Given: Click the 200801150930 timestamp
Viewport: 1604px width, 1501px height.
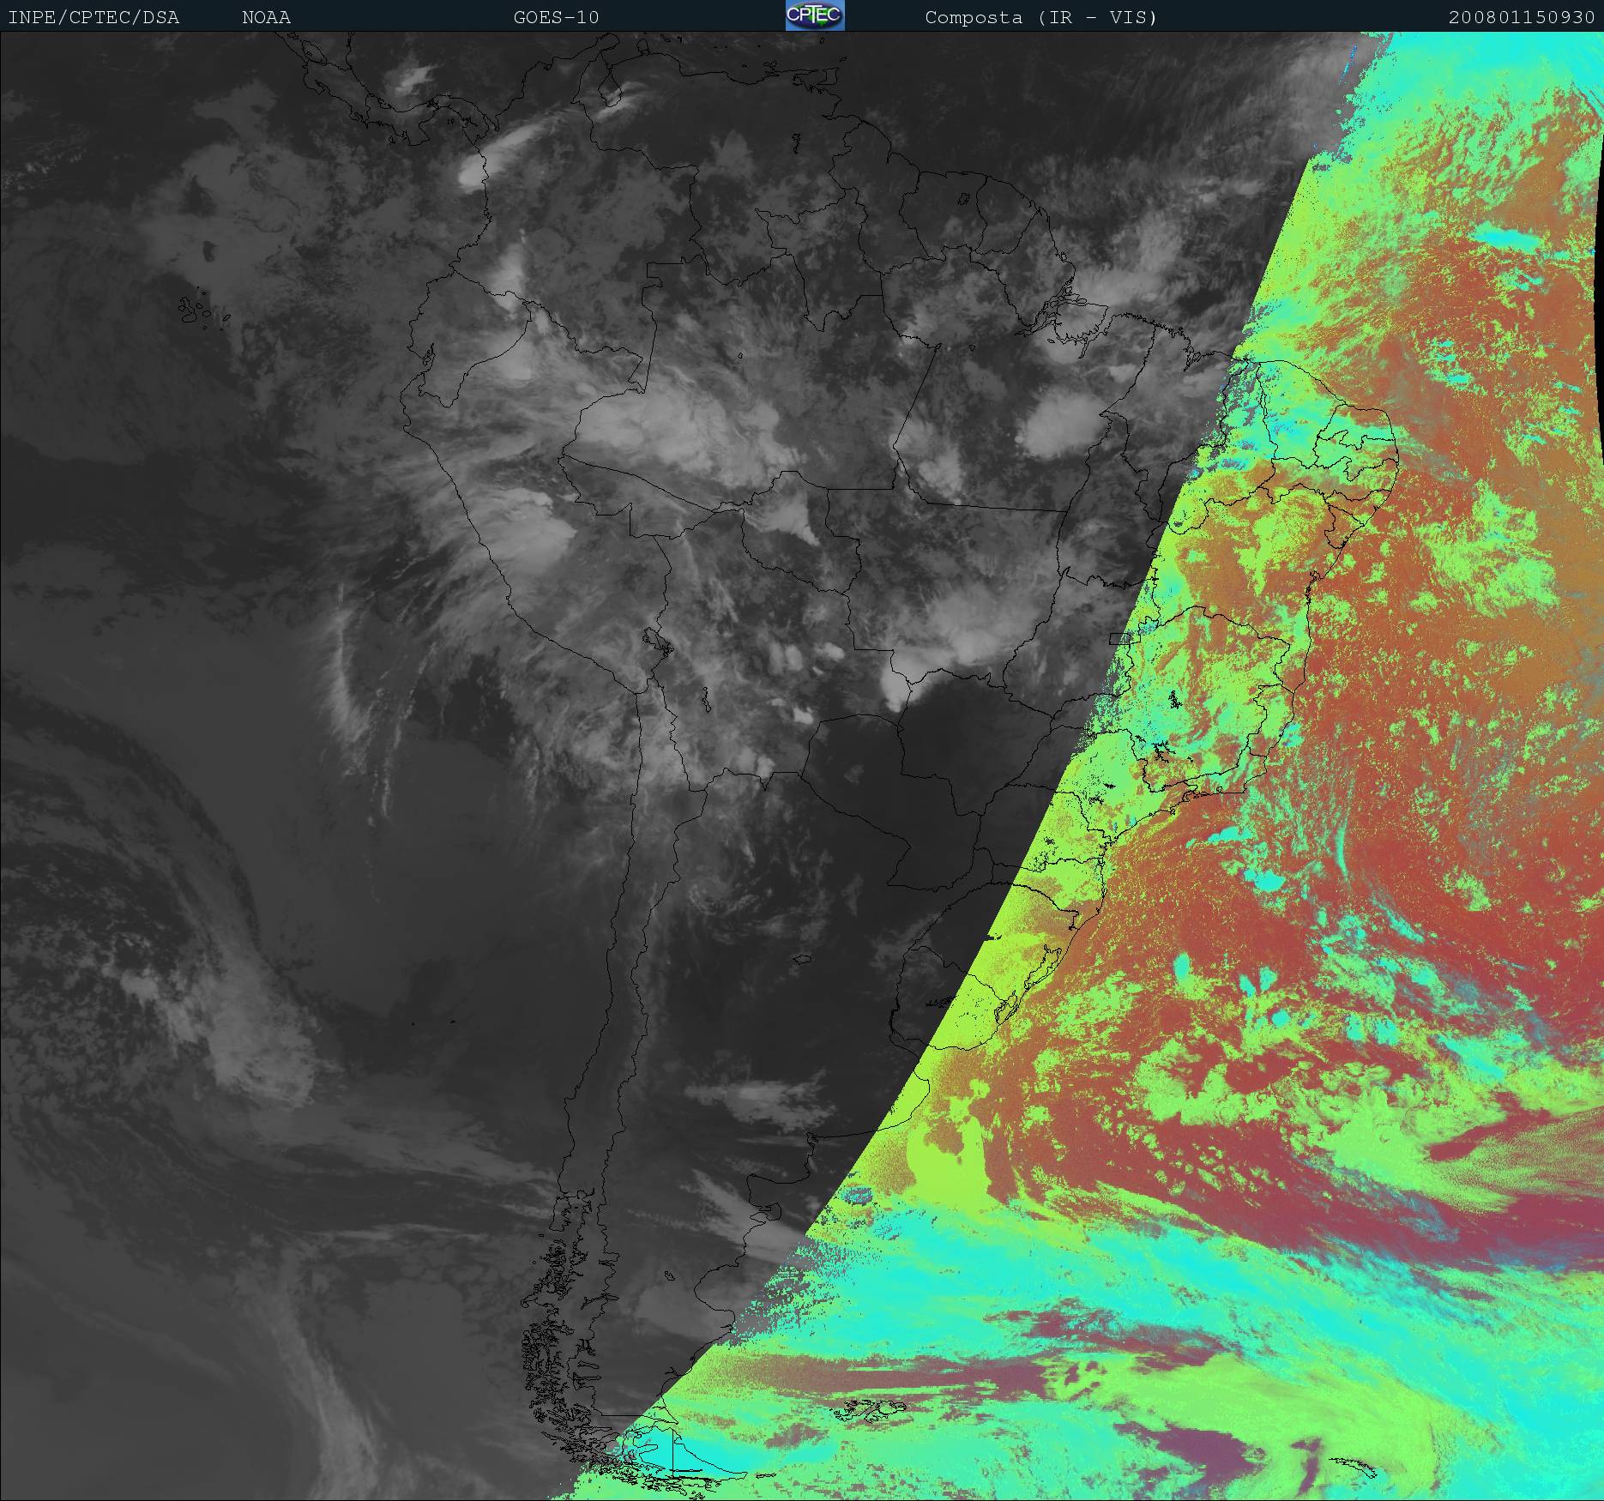Looking at the screenshot, I should (x=1521, y=17).
